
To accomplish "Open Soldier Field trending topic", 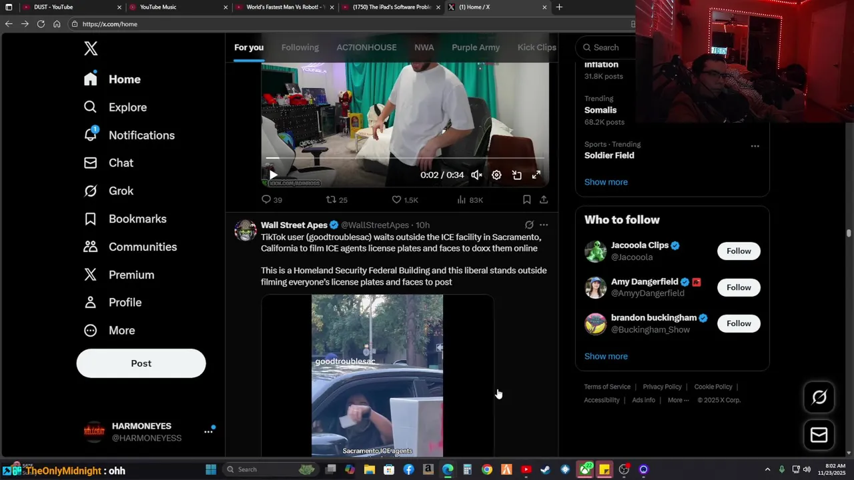I will pyautogui.click(x=609, y=155).
